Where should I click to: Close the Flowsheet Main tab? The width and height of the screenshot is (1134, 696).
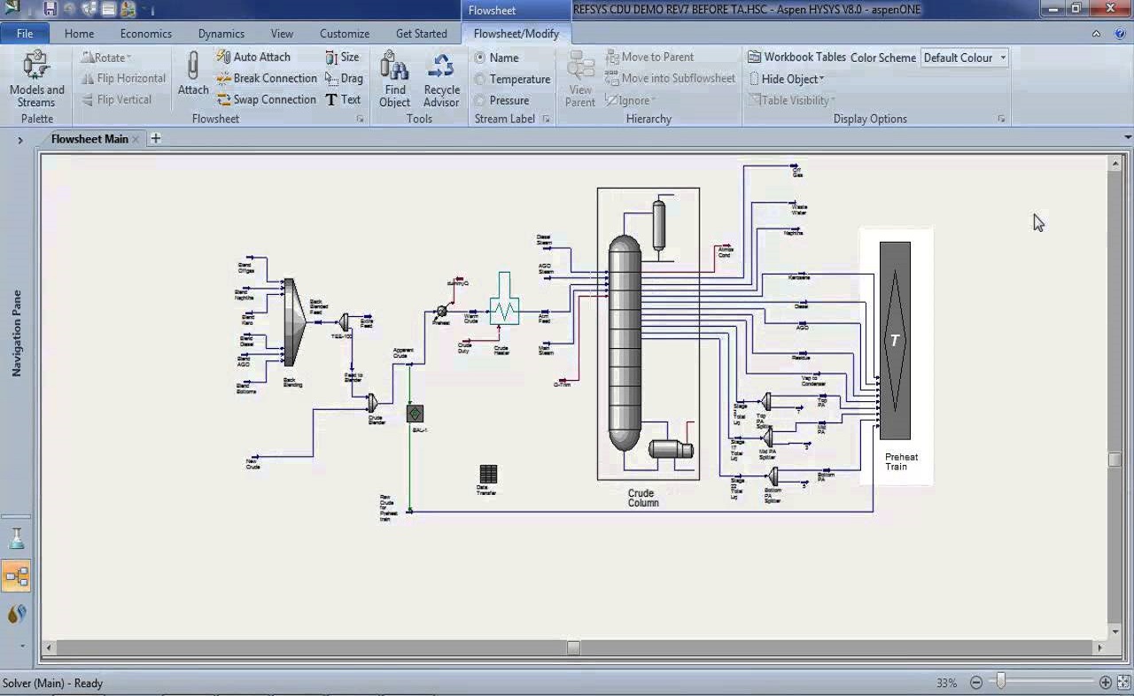click(136, 139)
